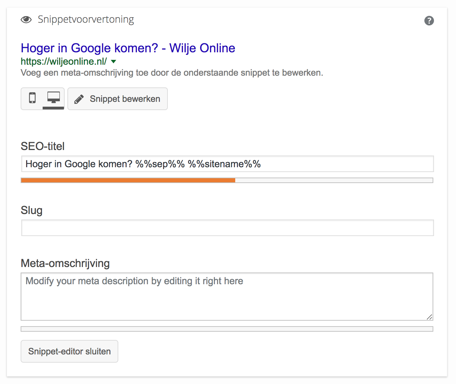Click the meta description preview text
The height and width of the screenshot is (384, 456).
point(172,73)
